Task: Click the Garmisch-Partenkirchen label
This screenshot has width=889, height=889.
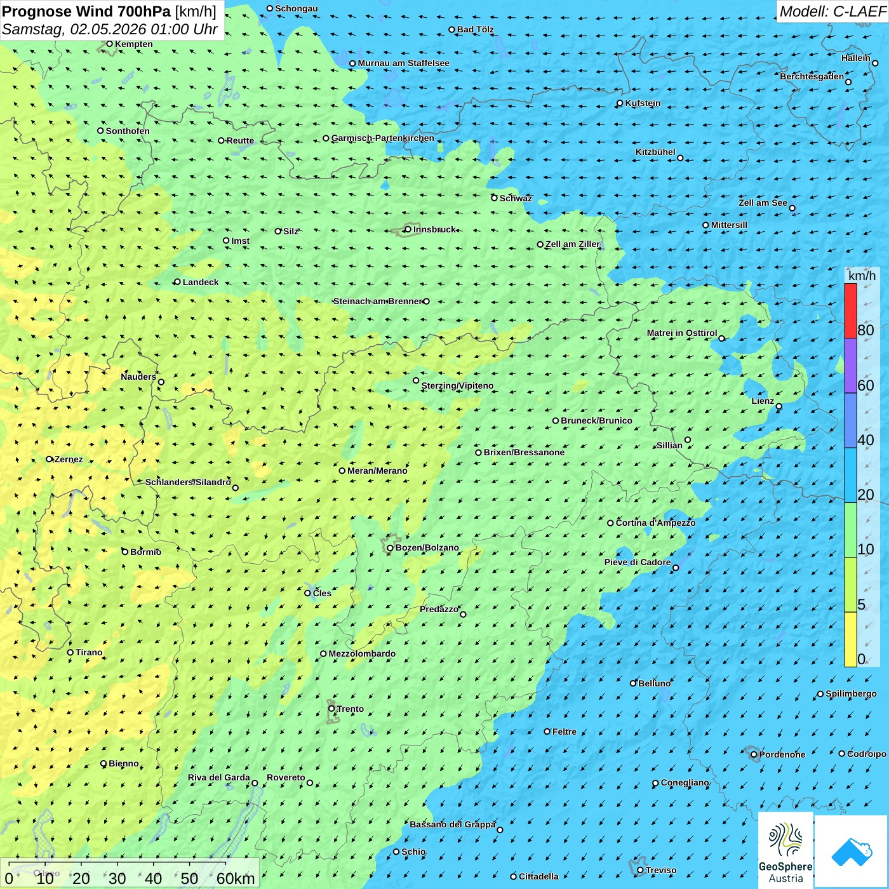Action: point(383,138)
